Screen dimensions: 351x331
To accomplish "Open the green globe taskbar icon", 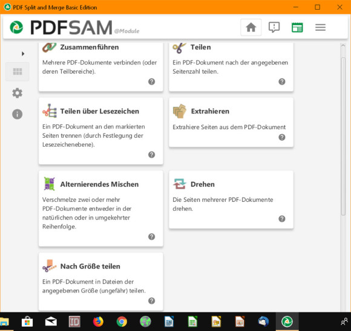I will point(145,322).
